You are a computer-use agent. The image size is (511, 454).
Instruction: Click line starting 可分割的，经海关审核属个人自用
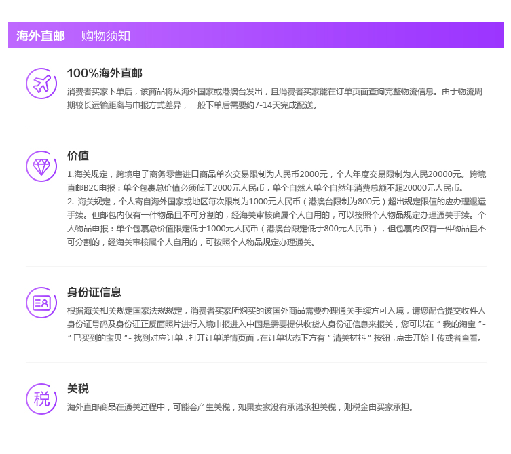click(x=191, y=242)
